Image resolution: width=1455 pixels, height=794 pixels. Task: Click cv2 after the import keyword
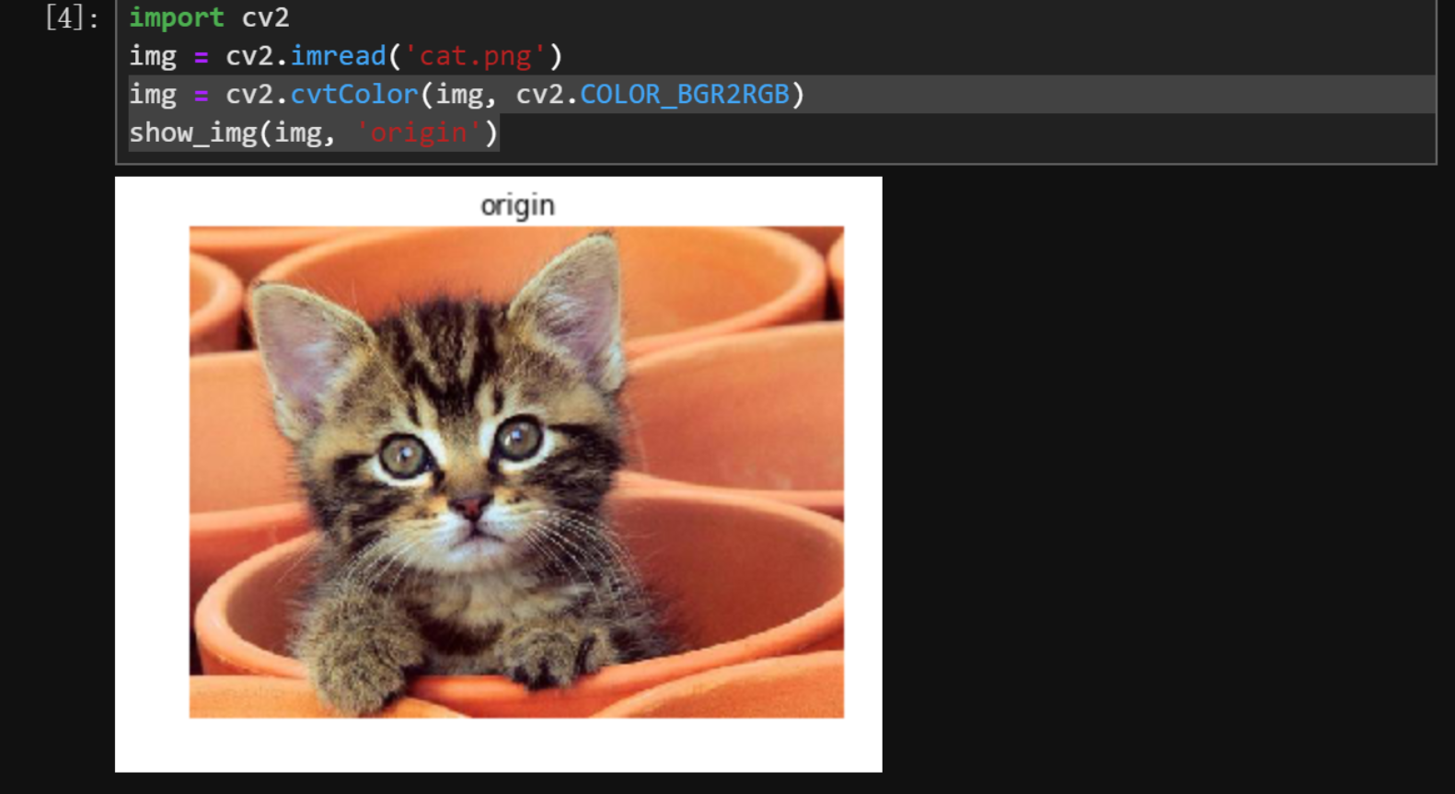[266, 17]
